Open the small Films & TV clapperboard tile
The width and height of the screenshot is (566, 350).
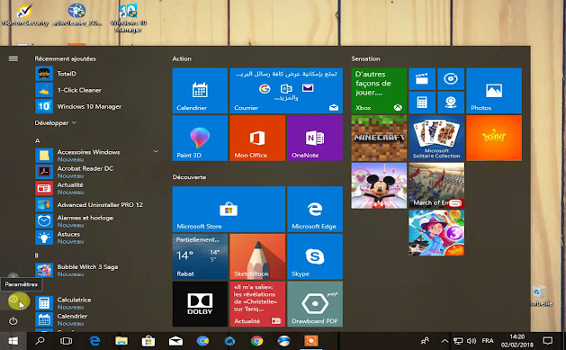point(422,78)
